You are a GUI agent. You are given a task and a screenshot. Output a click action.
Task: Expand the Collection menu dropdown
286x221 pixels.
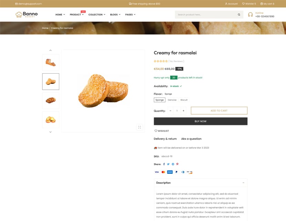pos(97,15)
